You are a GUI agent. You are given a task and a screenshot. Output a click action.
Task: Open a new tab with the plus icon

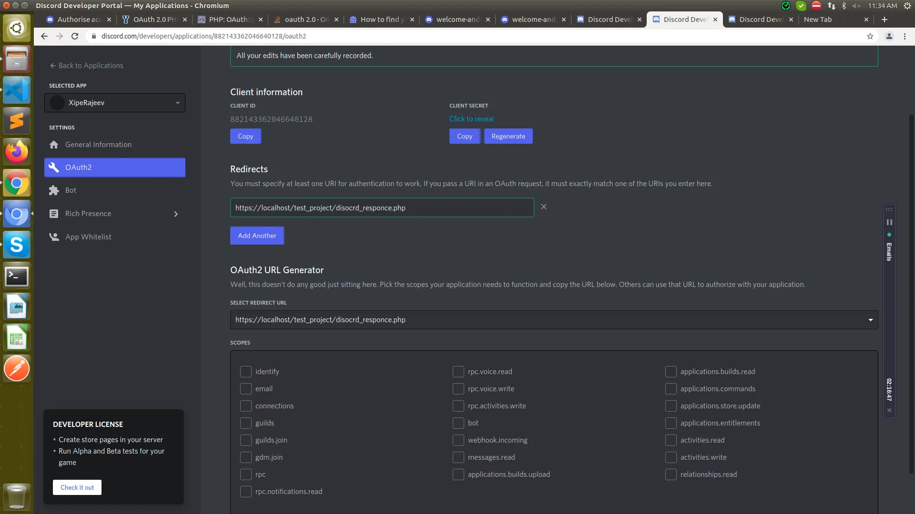[x=884, y=20]
